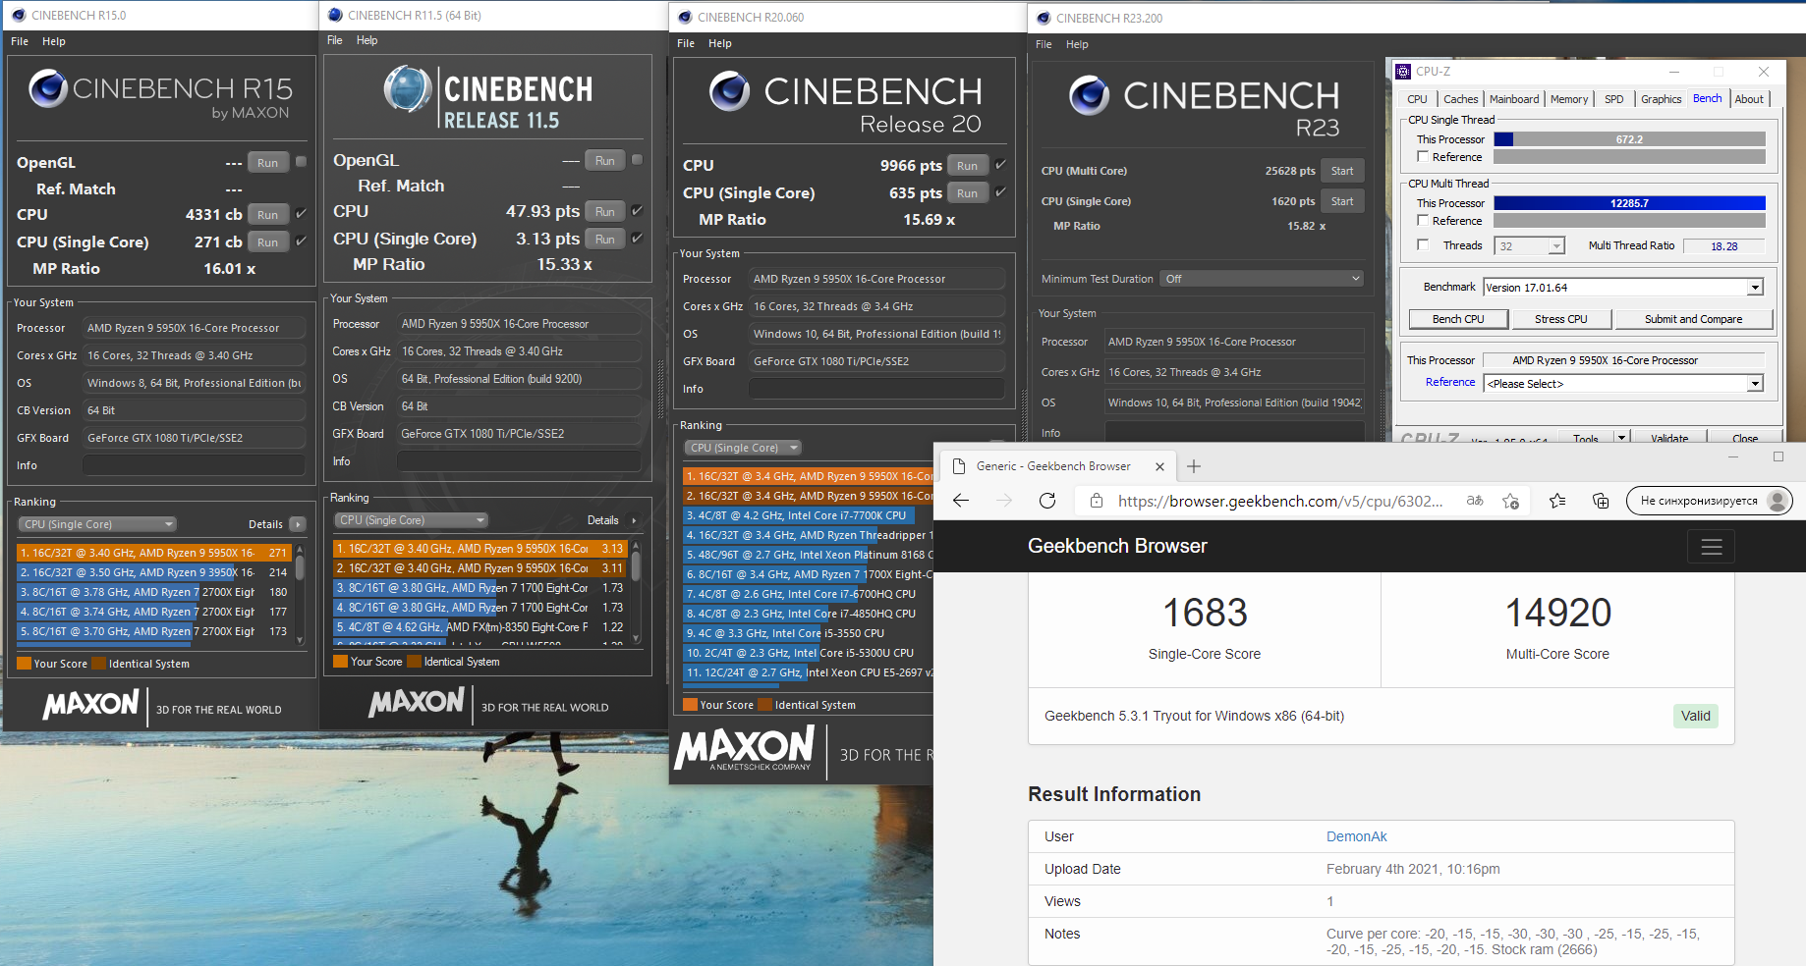The image size is (1806, 966).
Task: Enable the Threads checkbox in CPU-Z
Action: (x=1423, y=245)
